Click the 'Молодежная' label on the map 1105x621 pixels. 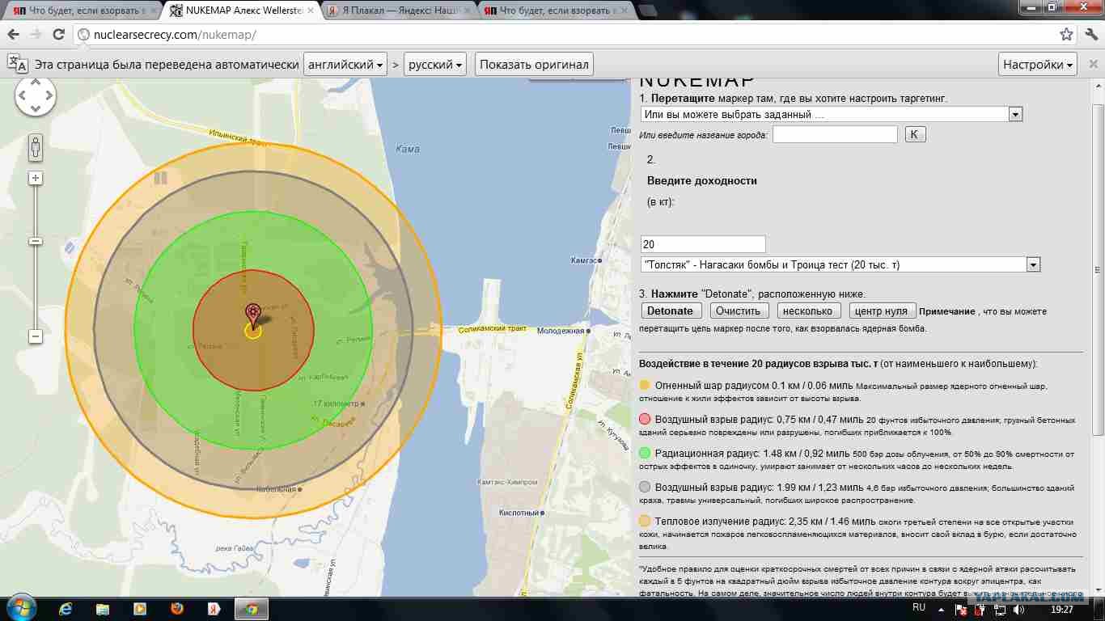[561, 331]
